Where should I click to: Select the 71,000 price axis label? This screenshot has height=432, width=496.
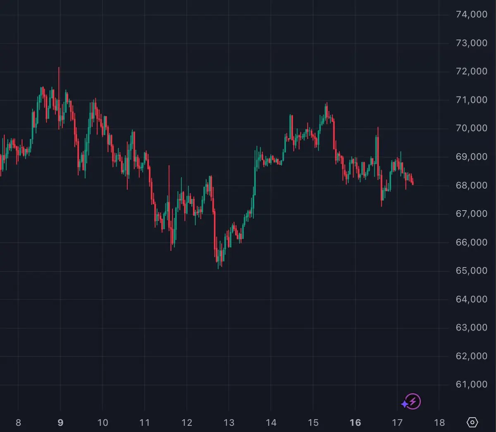pyautogui.click(x=472, y=100)
